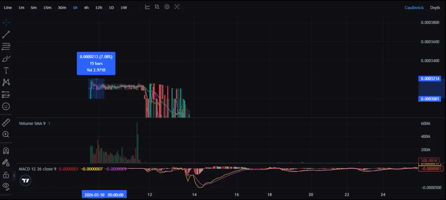
Task: Select the 15m timeframe
Action: (47, 8)
